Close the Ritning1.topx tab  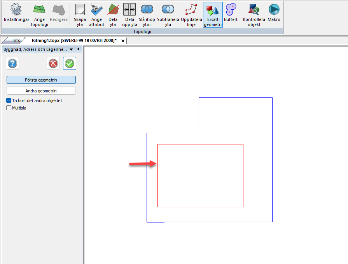coord(122,41)
